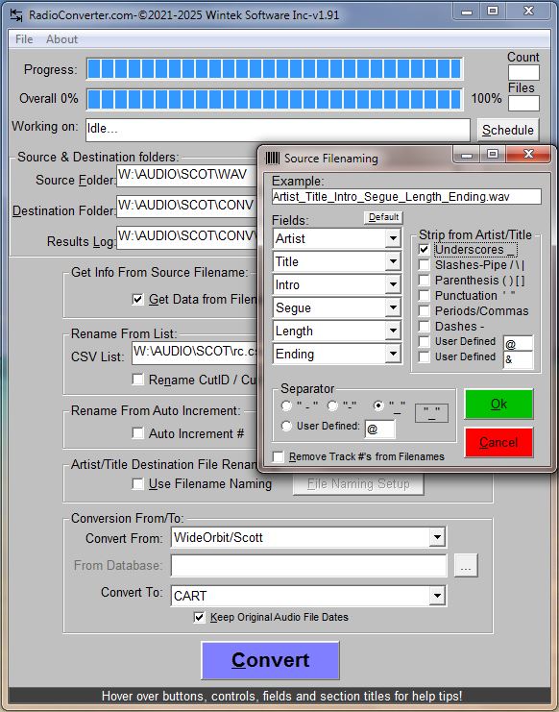Toggle the Punctuation strip checkbox
Screen dimensions: 559x712
(424, 296)
